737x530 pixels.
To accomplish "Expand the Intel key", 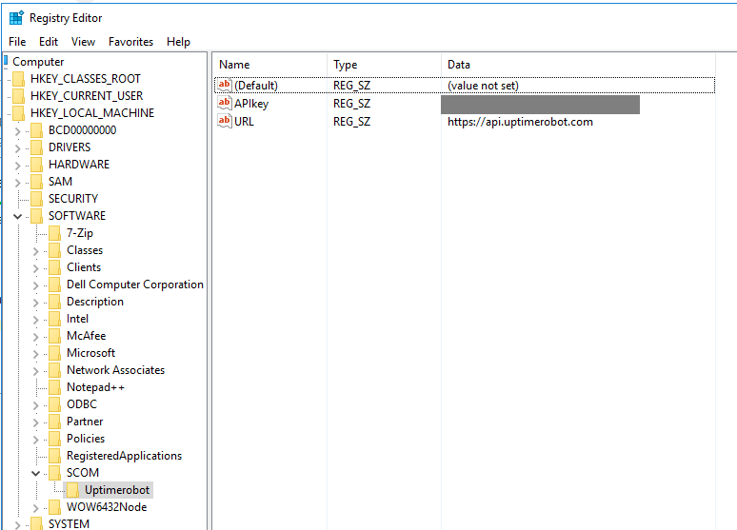I will click(x=36, y=320).
